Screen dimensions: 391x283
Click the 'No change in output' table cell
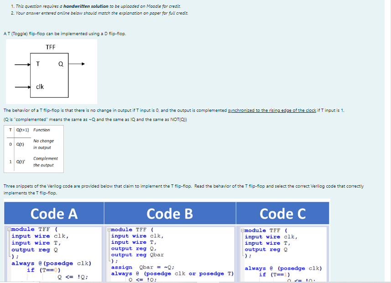pos(44,144)
